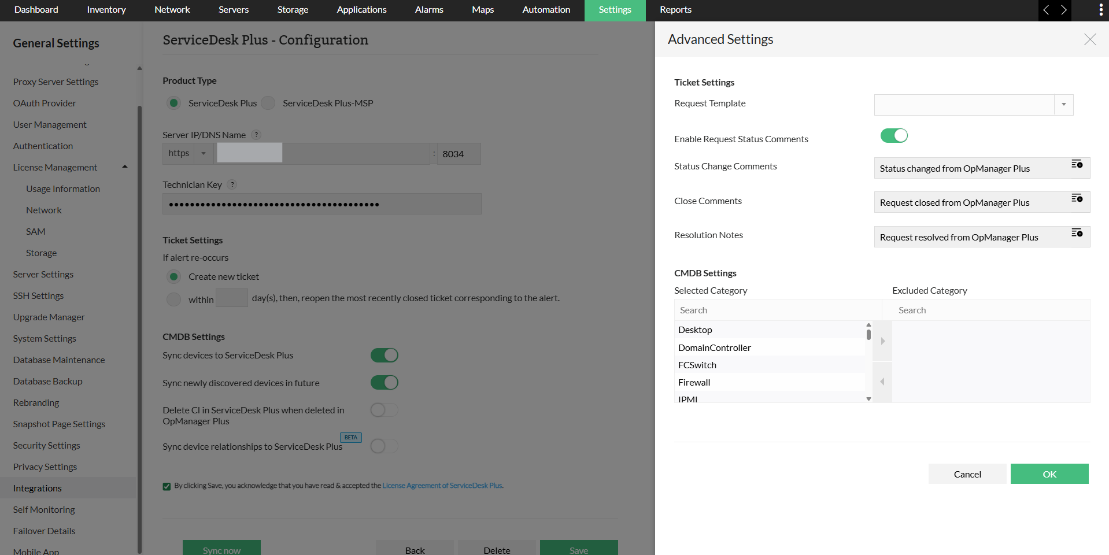Screen dimensions: 1109x555
Task: Select the ServiceDesk Plus-MSP radio option
Action: (x=268, y=103)
